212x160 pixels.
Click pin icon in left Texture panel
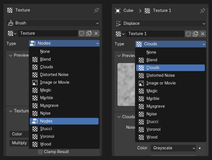(96, 10)
